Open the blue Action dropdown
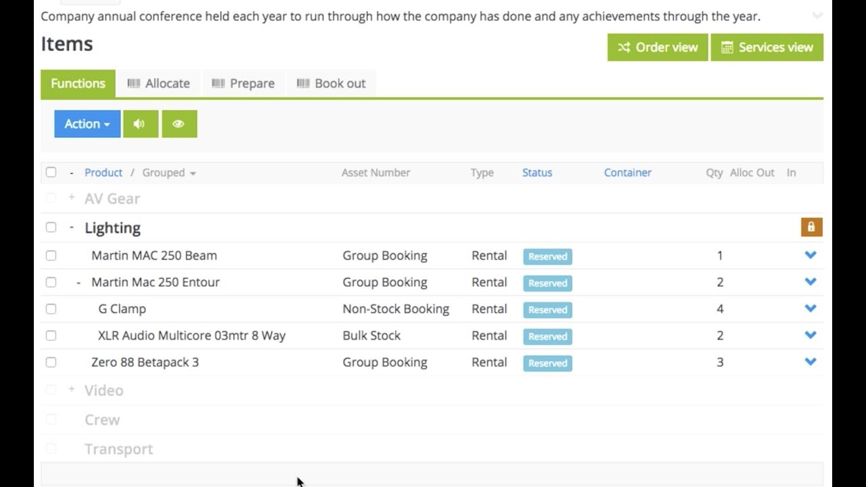Image resolution: width=866 pixels, height=487 pixels. pyautogui.click(x=87, y=124)
